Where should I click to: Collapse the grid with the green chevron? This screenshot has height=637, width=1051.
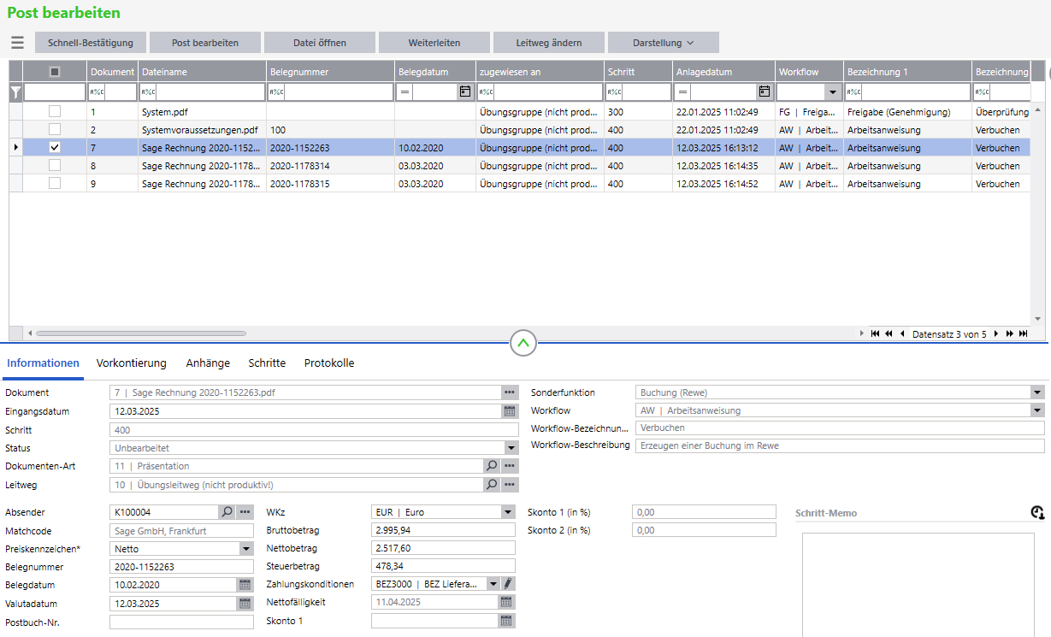(x=523, y=344)
